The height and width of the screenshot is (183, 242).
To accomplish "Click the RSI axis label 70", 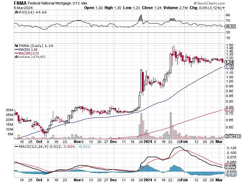I will pos(228,21).
